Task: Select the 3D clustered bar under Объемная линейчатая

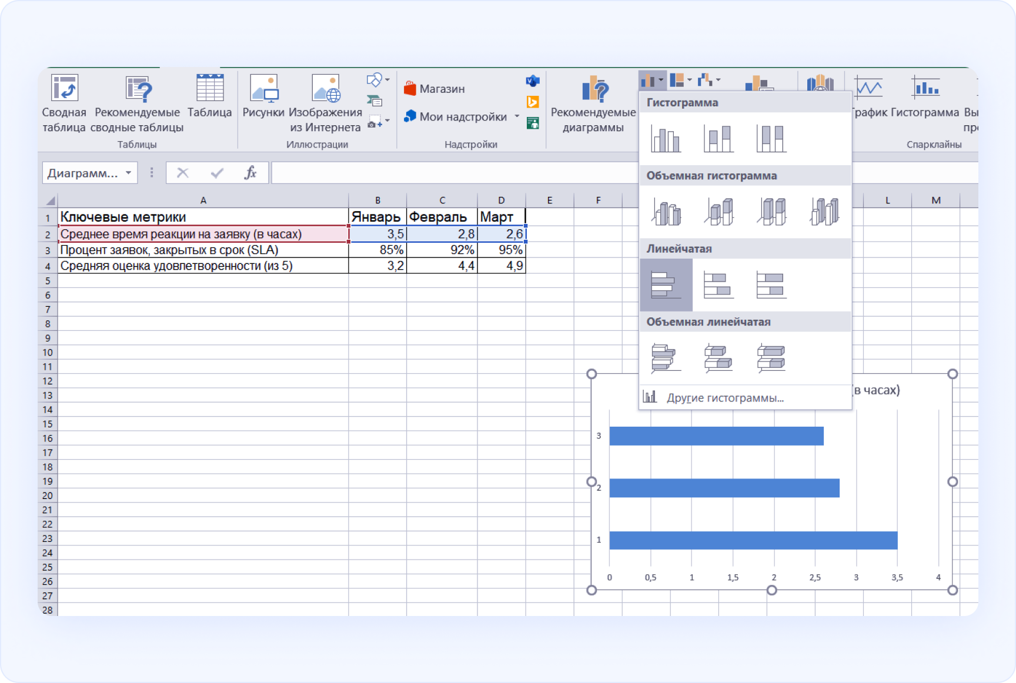Action: pos(666,358)
